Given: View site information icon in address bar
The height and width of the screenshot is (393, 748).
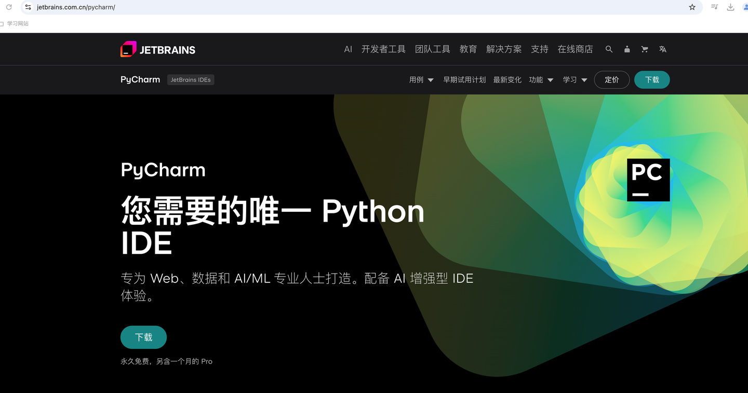Looking at the screenshot, I should point(28,7).
